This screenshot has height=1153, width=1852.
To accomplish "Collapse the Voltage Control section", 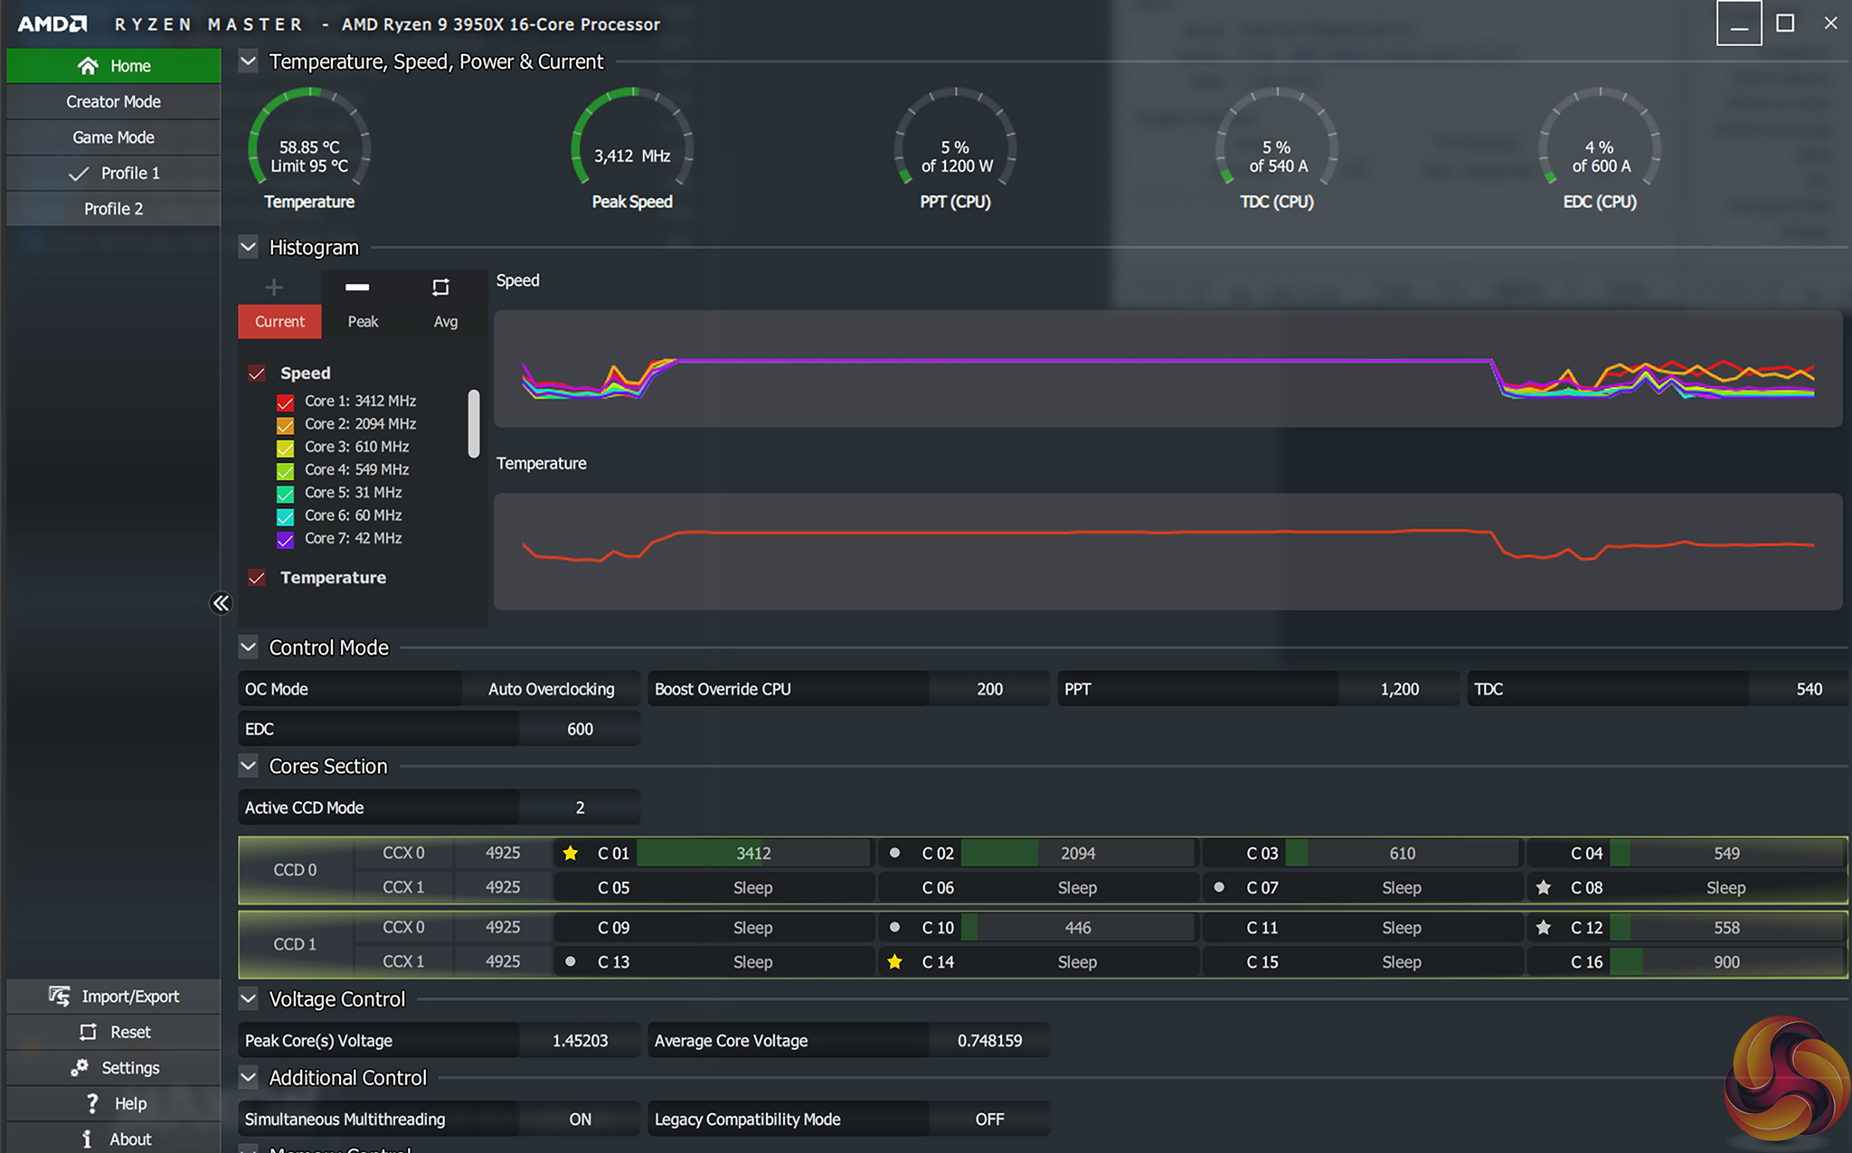I will 249,998.
